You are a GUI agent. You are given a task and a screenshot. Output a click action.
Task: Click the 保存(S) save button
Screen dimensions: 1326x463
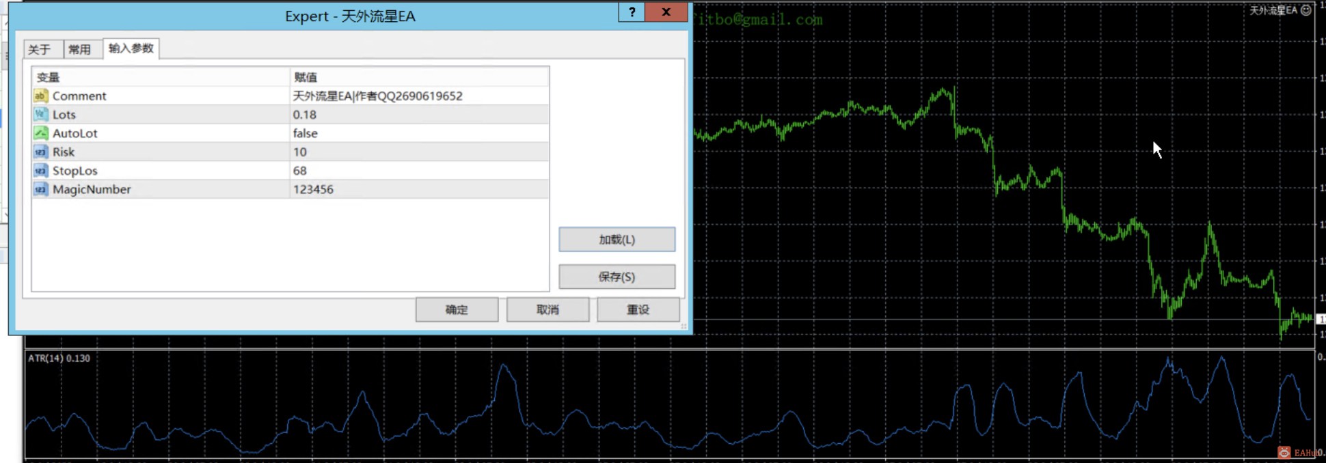click(617, 277)
